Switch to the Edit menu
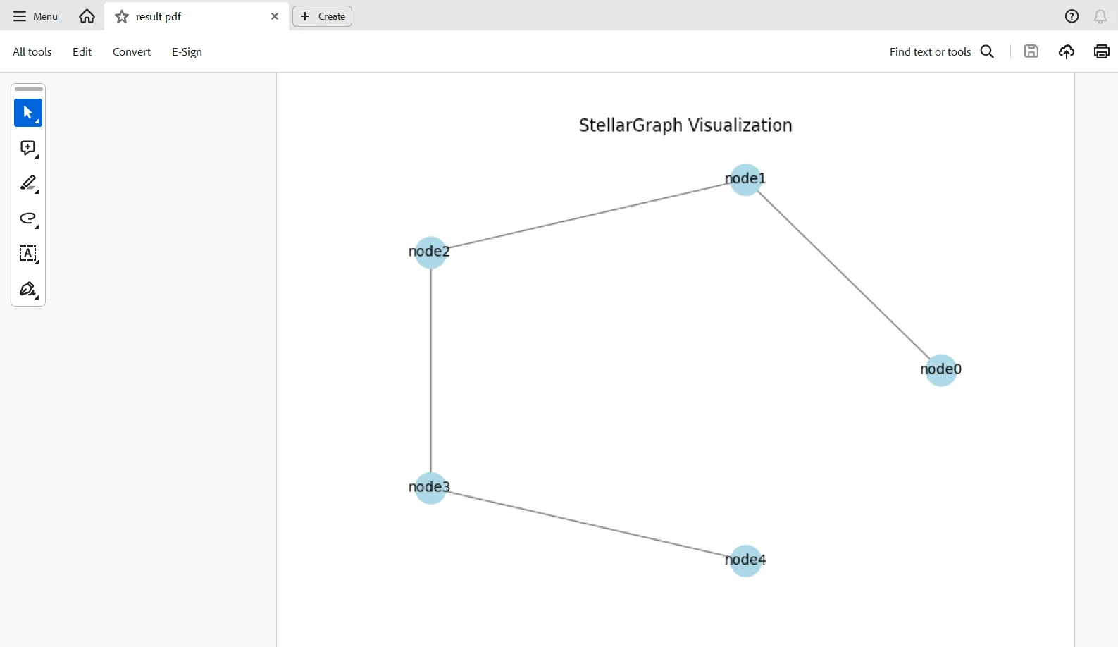 [82, 52]
